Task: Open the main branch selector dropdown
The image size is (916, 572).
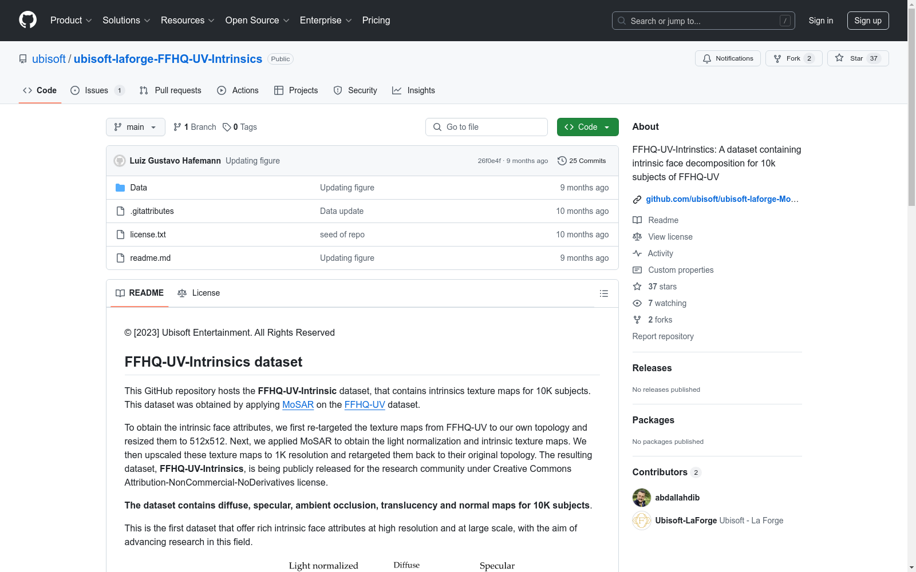Action: coord(136,127)
